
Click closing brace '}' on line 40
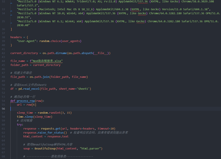(x=11, y=45)
